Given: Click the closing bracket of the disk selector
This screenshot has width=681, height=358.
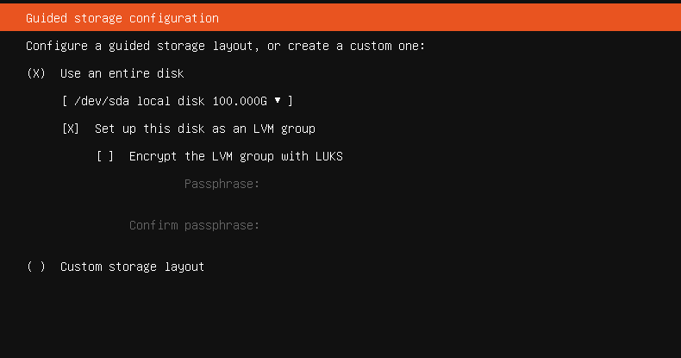Looking at the screenshot, I should (x=291, y=101).
